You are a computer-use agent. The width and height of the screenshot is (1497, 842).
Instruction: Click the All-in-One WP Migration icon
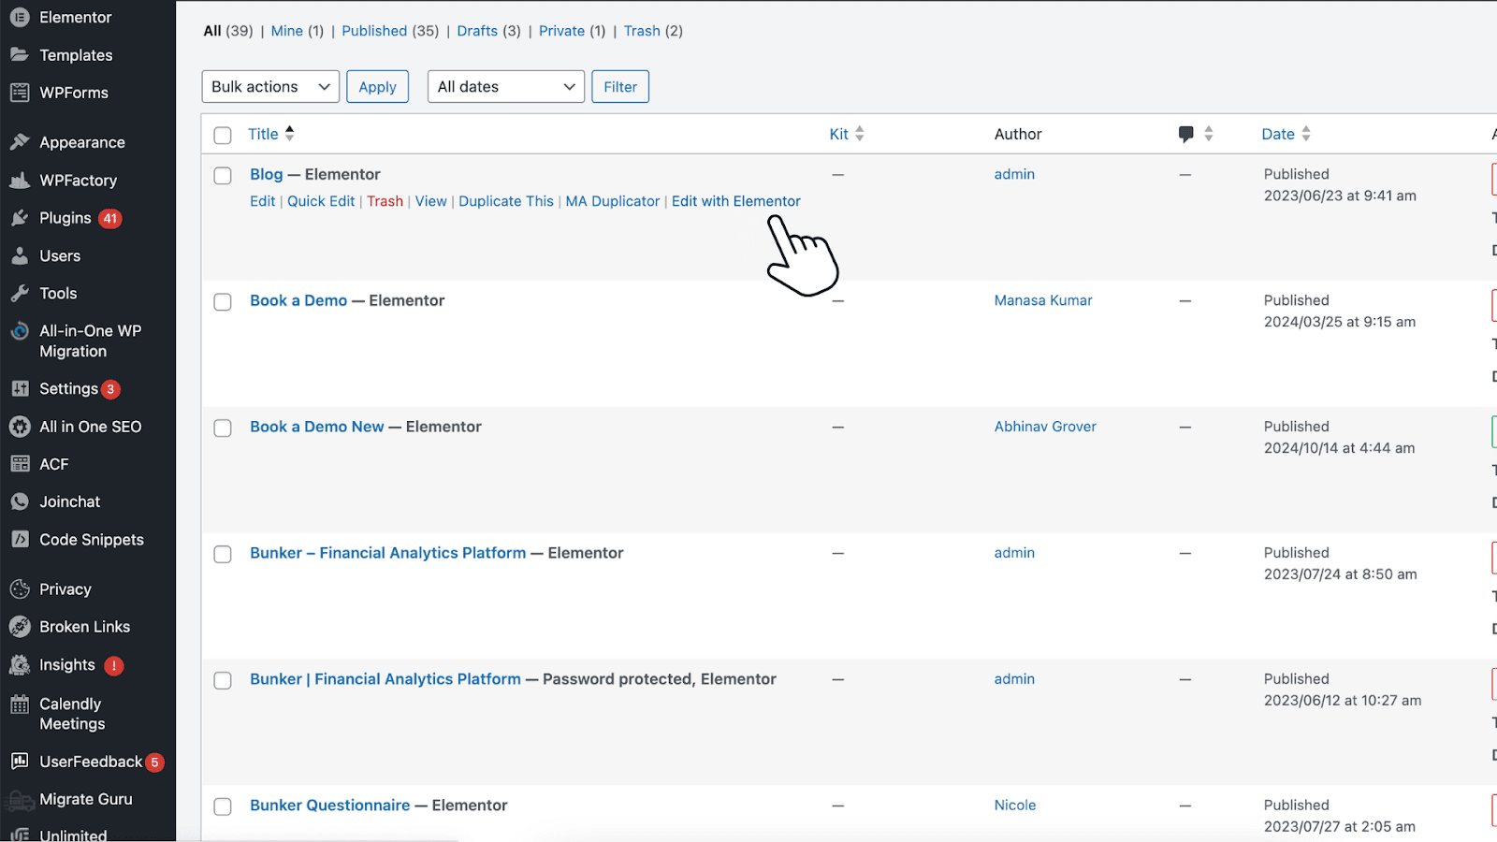coord(20,331)
